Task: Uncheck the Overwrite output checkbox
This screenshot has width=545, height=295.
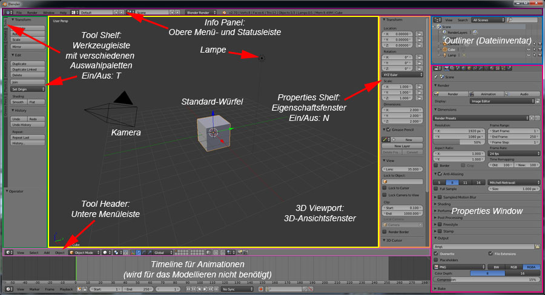Action: coord(437,253)
